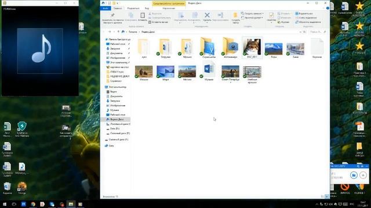Click the blue Help question-mark icon
The image size is (371, 208).
pos(328,8)
